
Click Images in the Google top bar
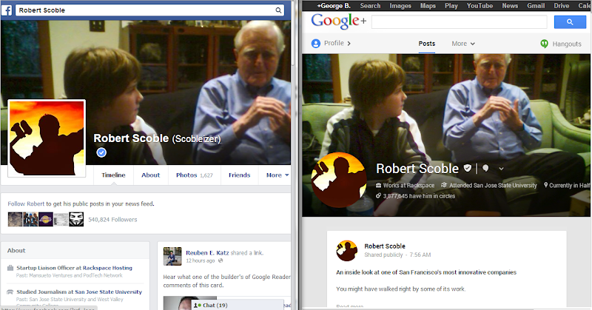click(400, 6)
